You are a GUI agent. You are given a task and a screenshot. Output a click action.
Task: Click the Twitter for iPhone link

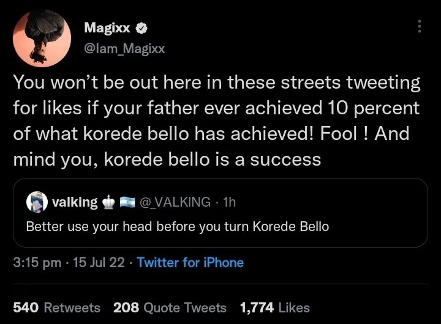pyautogui.click(x=190, y=263)
